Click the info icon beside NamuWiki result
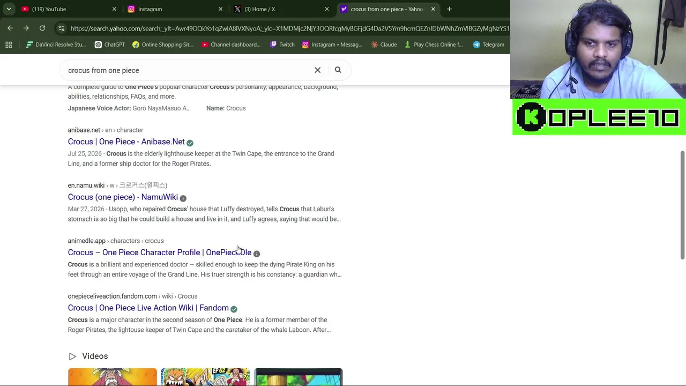Viewport: 686px width, 386px height. click(183, 198)
